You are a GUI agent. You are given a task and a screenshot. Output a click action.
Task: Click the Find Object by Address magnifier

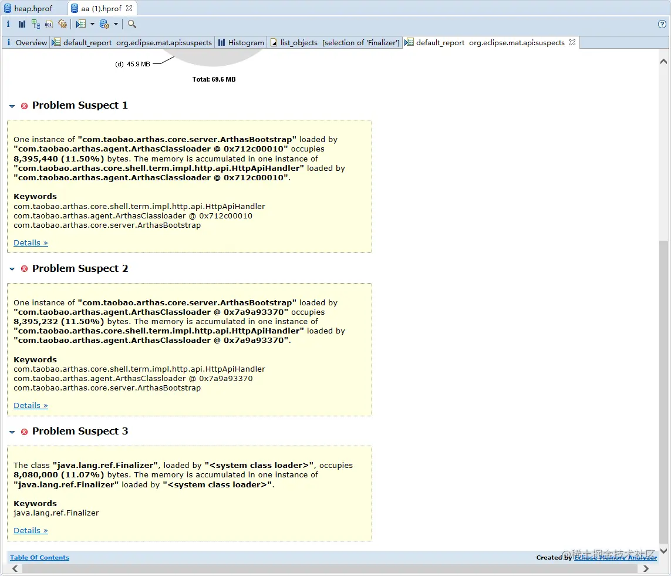pyautogui.click(x=132, y=24)
